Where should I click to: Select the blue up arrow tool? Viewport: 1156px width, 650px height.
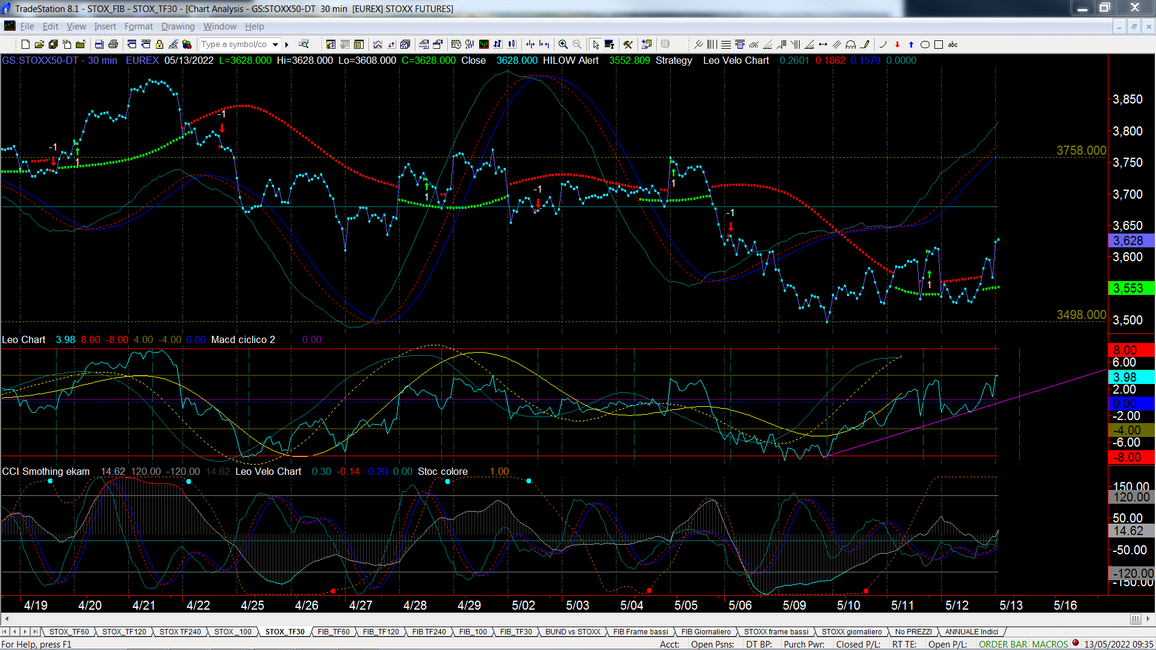[x=911, y=45]
